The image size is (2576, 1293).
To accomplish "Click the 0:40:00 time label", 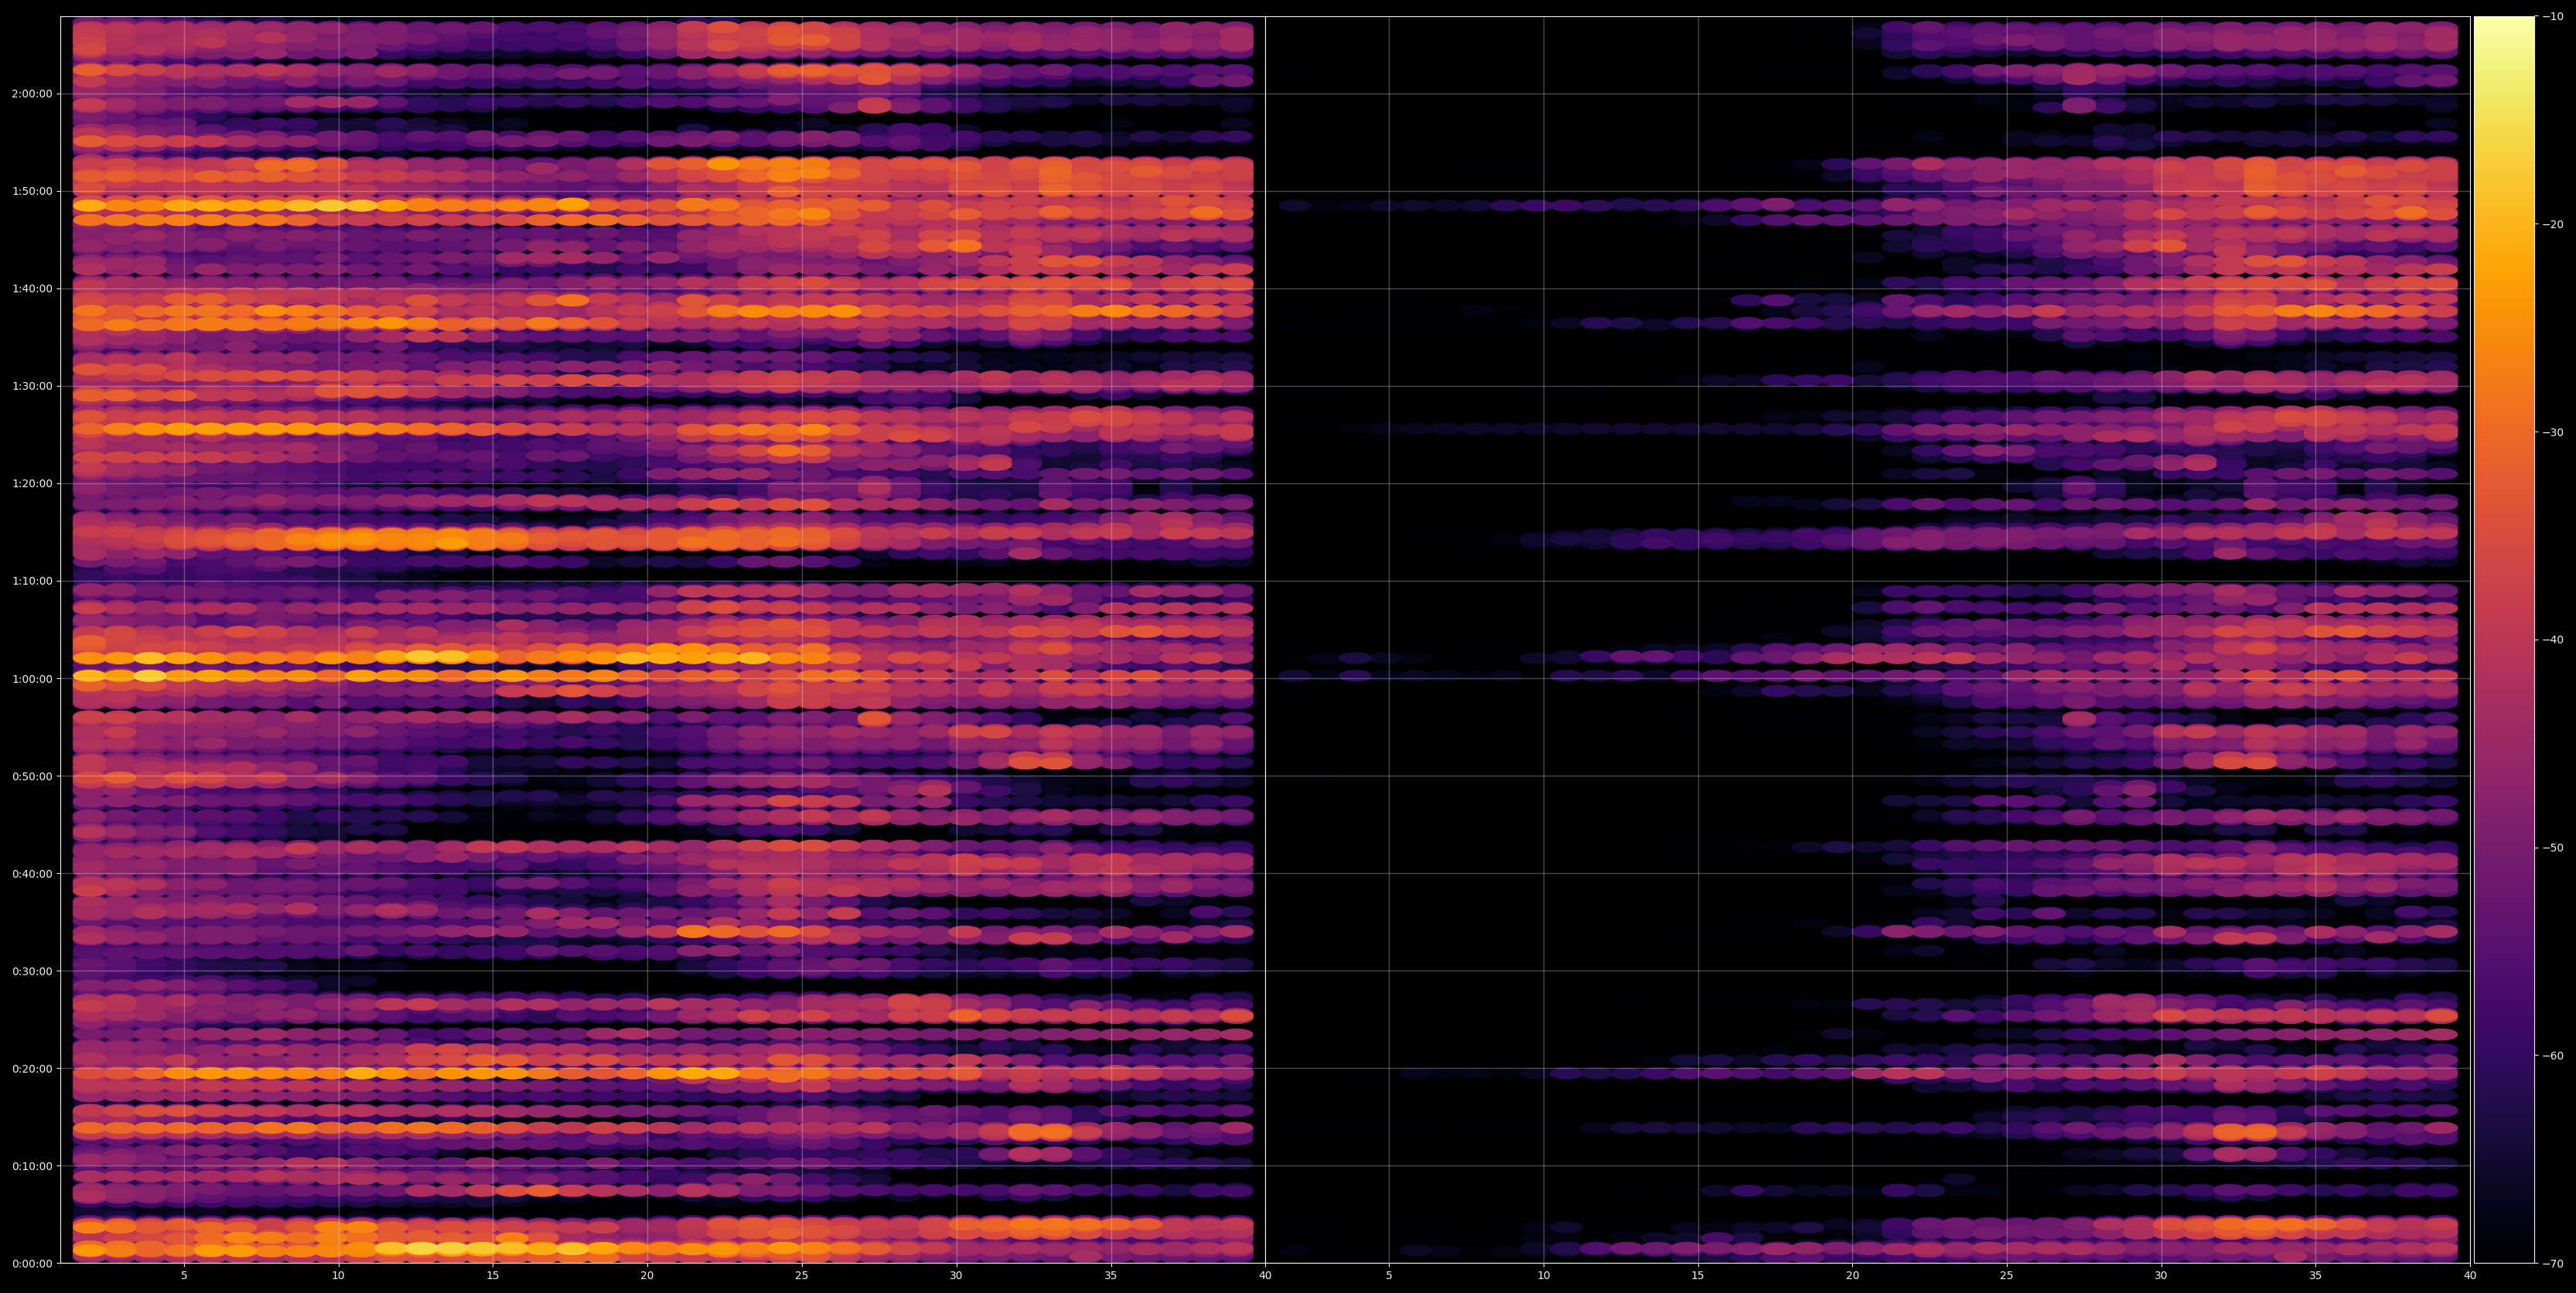I will [x=31, y=873].
